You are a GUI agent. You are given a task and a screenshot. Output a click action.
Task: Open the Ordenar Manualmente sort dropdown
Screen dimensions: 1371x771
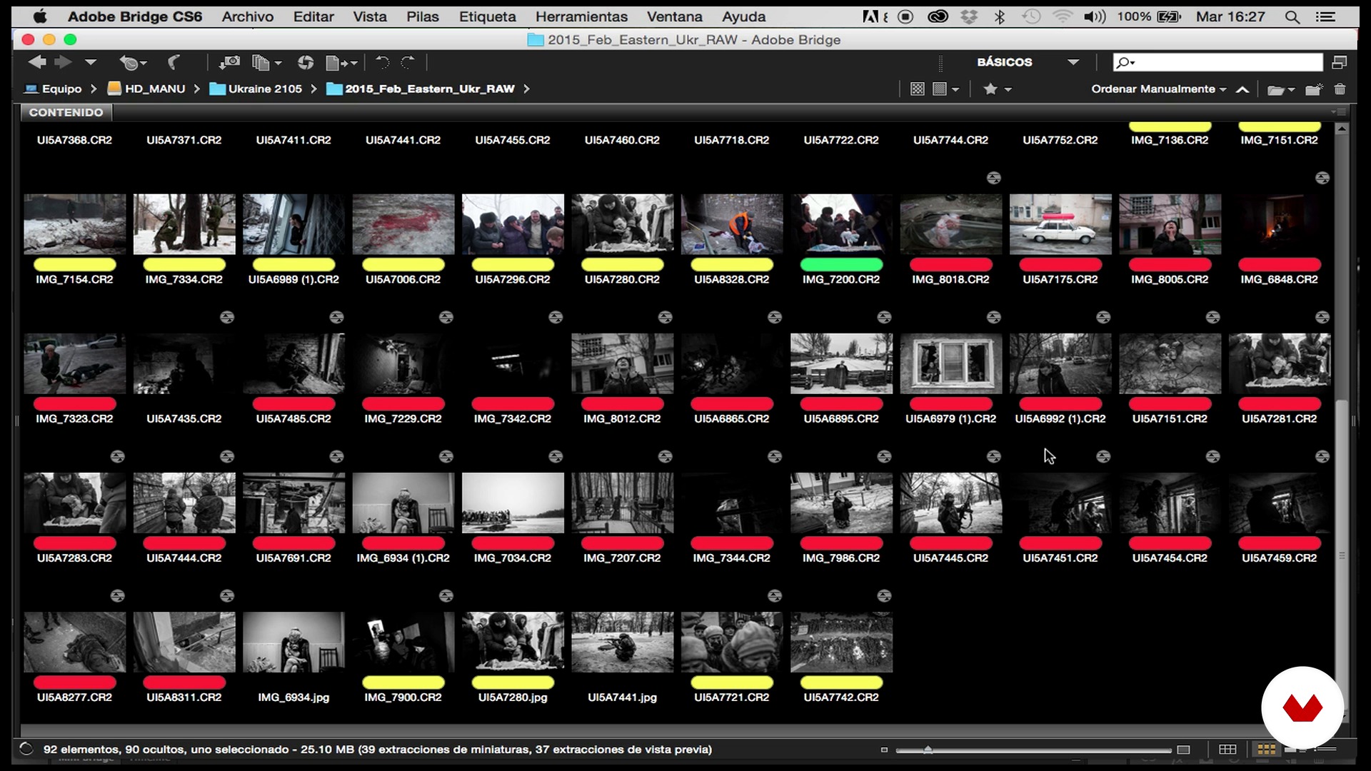1158,89
